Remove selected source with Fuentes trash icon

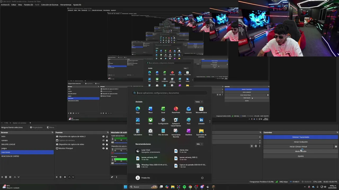tap(60, 177)
